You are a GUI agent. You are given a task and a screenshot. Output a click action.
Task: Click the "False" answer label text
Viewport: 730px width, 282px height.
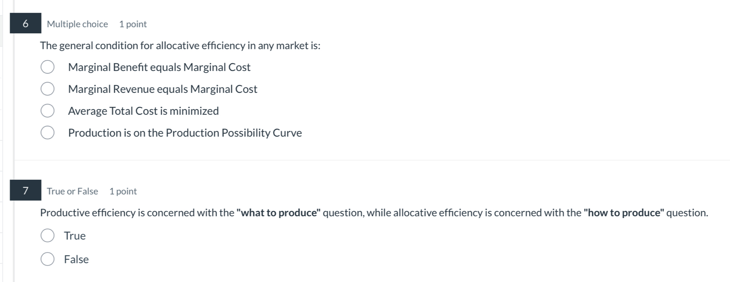click(76, 260)
